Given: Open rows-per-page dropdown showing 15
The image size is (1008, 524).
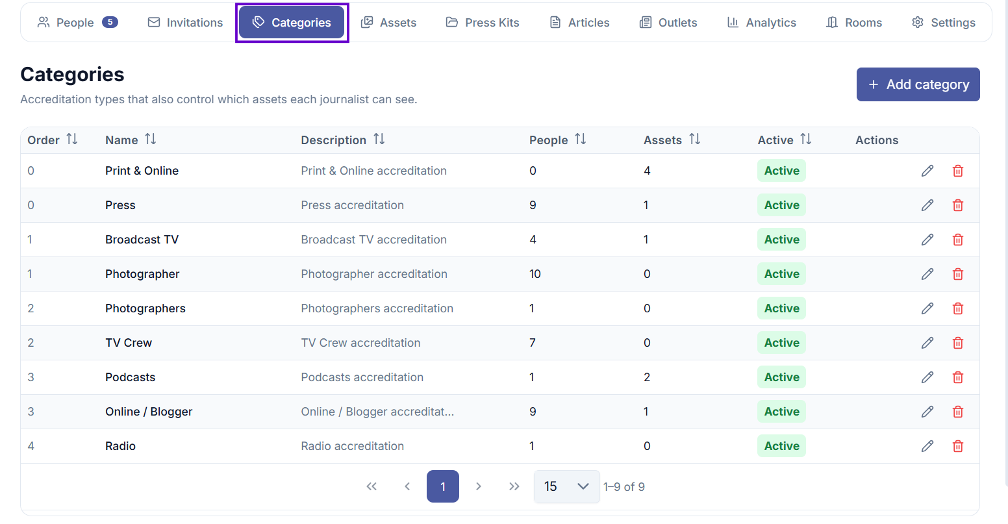Looking at the screenshot, I should click(566, 486).
